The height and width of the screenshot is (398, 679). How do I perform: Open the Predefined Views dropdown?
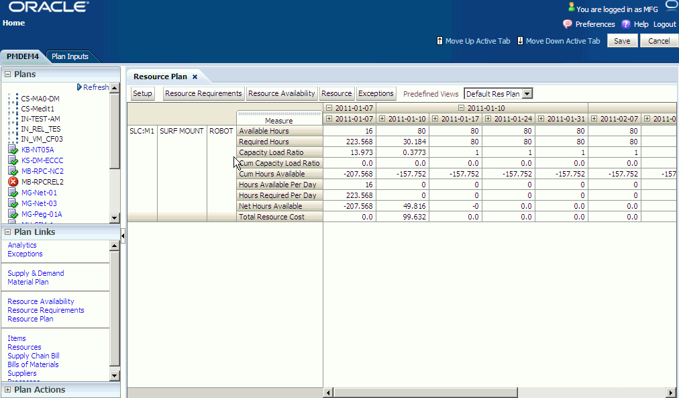pyautogui.click(x=527, y=93)
